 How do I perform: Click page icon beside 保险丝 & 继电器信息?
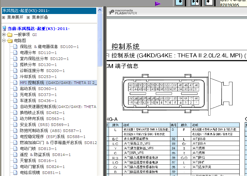pyautogui.click(x=15, y=47)
